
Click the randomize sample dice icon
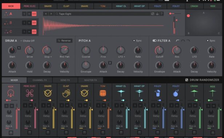153,14
